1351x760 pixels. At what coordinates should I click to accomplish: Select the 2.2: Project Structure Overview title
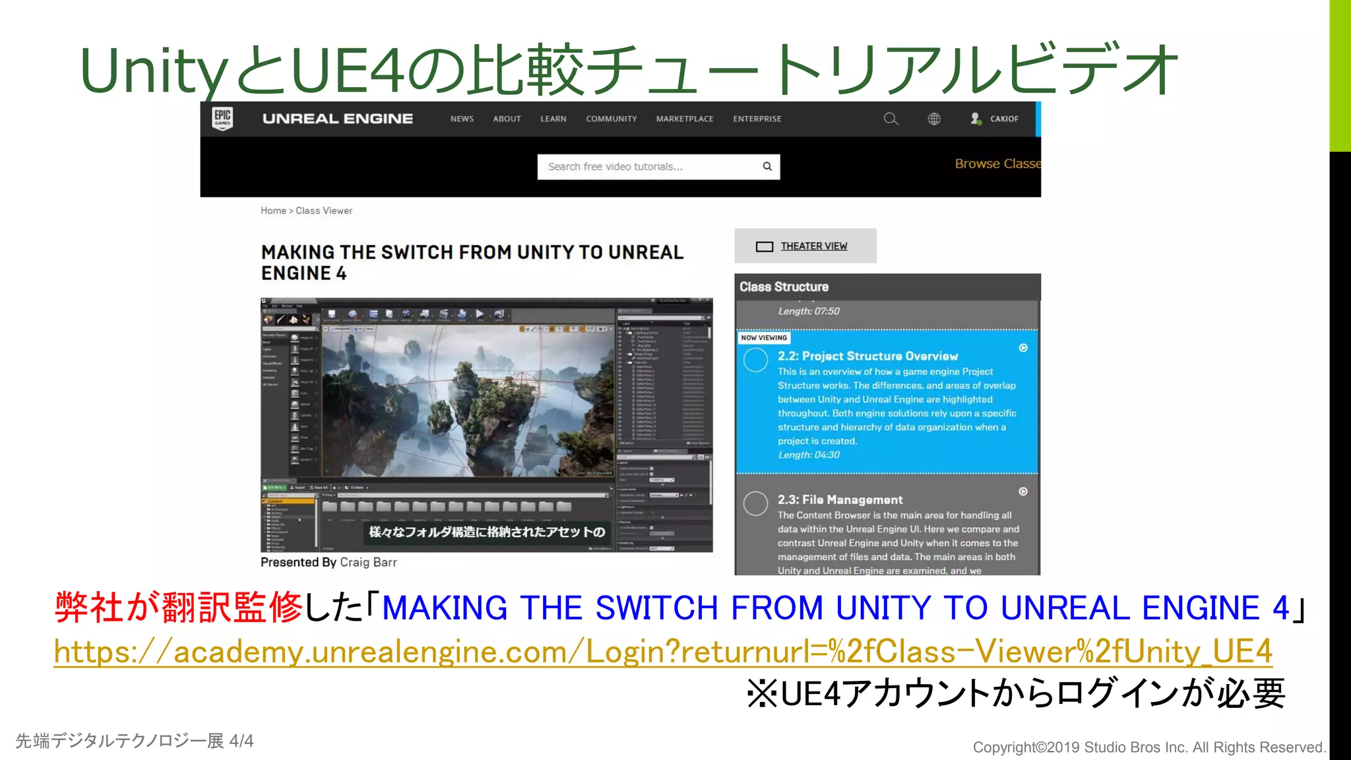pos(867,356)
